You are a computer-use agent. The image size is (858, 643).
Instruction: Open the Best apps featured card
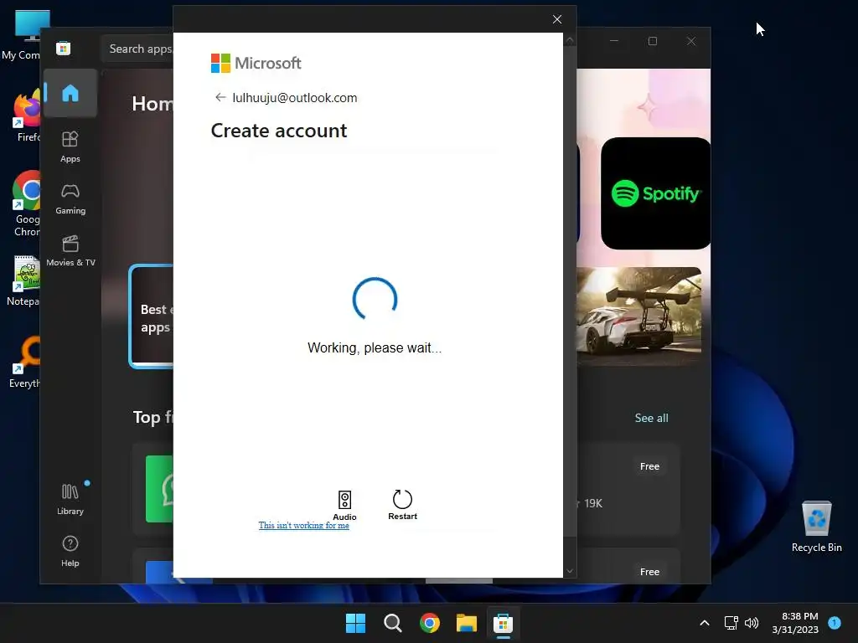coord(152,316)
